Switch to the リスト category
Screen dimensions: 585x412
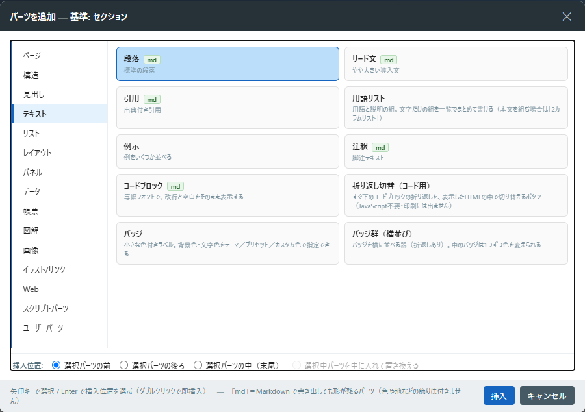60,133
